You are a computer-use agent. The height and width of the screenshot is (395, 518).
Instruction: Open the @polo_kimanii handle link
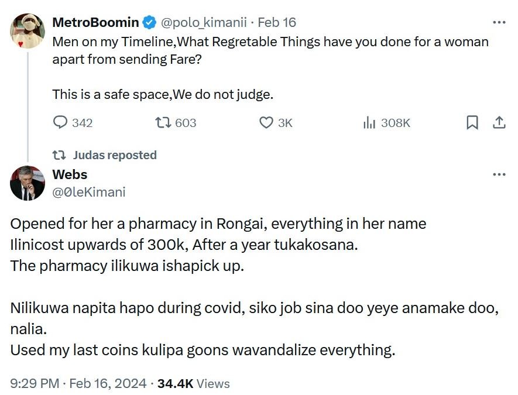(x=204, y=23)
